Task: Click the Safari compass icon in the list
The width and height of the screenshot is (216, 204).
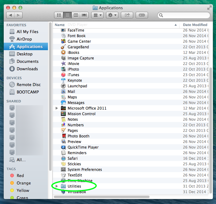Action: pos(63,158)
